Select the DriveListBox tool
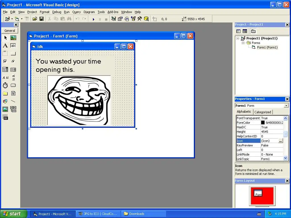The image size is (291, 218). click(x=13, y=85)
